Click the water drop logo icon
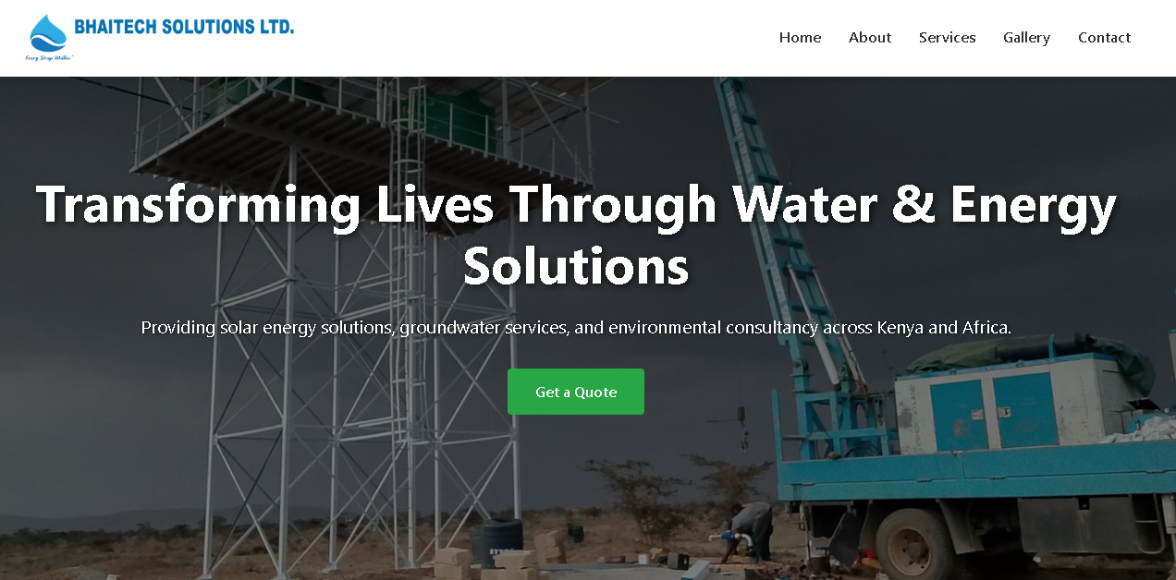The width and height of the screenshot is (1176, 580). 48,33
